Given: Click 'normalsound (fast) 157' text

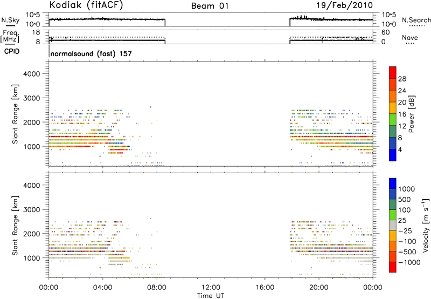Looking at the screenshot, I should pos(91,53).
